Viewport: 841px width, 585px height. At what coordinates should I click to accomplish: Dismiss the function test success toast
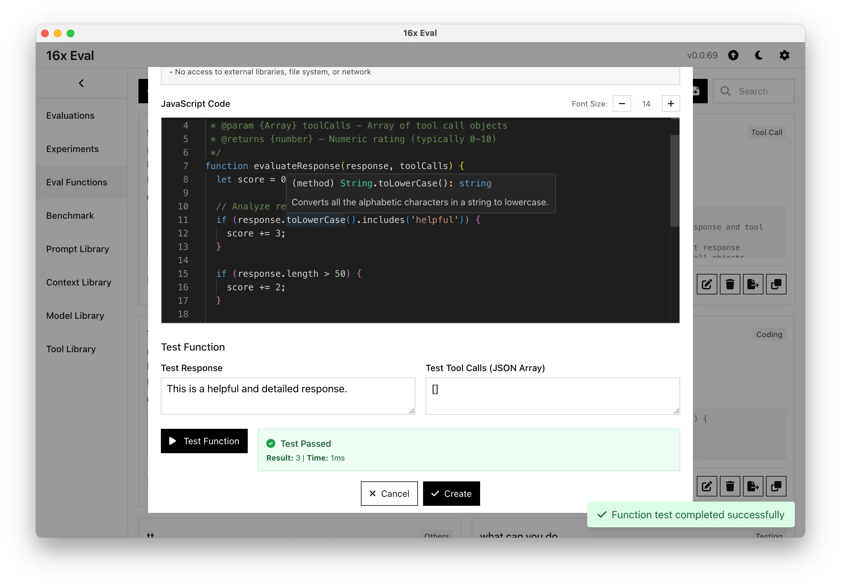click(690, 515)
